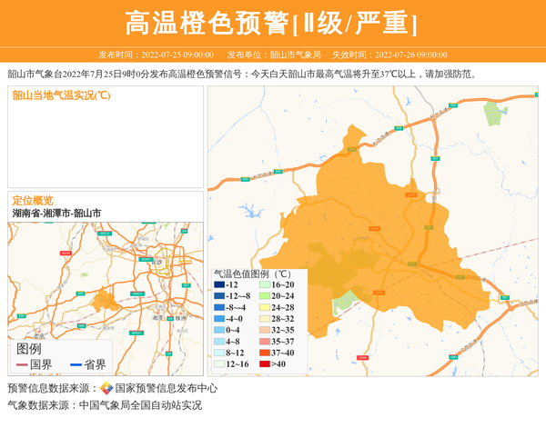Click the blue provincial border legend line

coord(76,364)
